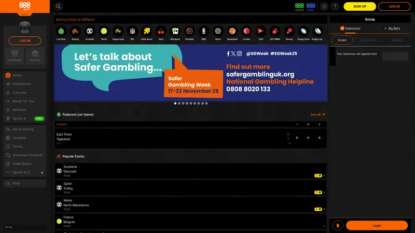Image resolution: width=415 pixels, height=233 pixels.
Task: Open the Scotland v Denmark event
Action: pyautogui.click(x=190, y=171)
